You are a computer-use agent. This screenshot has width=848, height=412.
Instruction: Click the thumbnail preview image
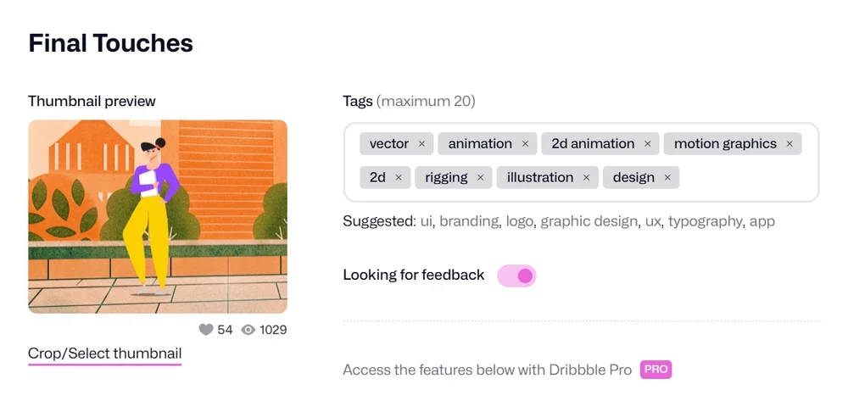(x=158, y=217)
